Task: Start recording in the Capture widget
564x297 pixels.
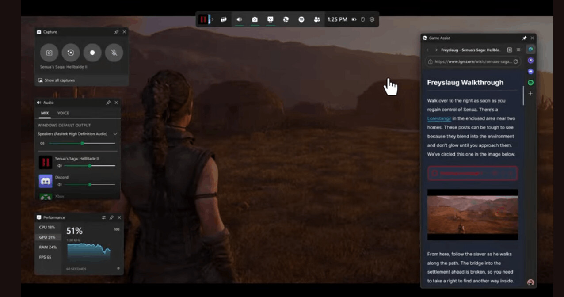Action: pyautogui.click(x=92, y=53)
